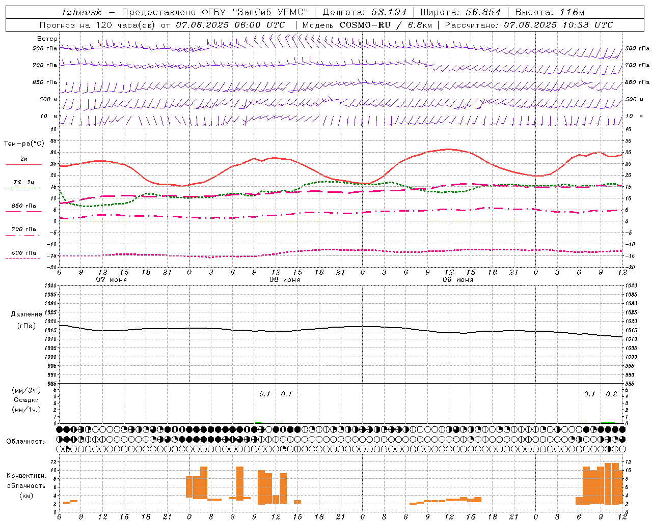The image size is (652, 521).
Task: Click the 'Широта: 56.854' latitude value
Action: 460,12
